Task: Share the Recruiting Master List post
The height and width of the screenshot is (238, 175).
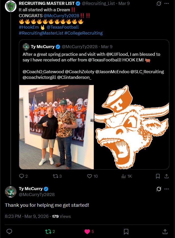Action: coord(166,176)
